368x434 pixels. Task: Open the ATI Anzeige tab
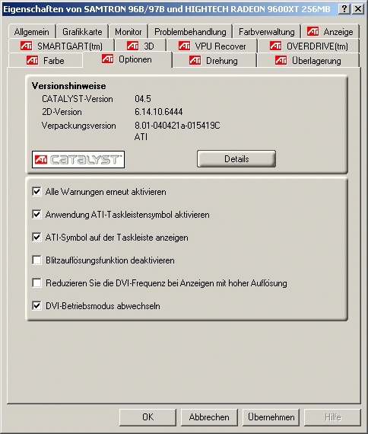[x=331, y=31]
